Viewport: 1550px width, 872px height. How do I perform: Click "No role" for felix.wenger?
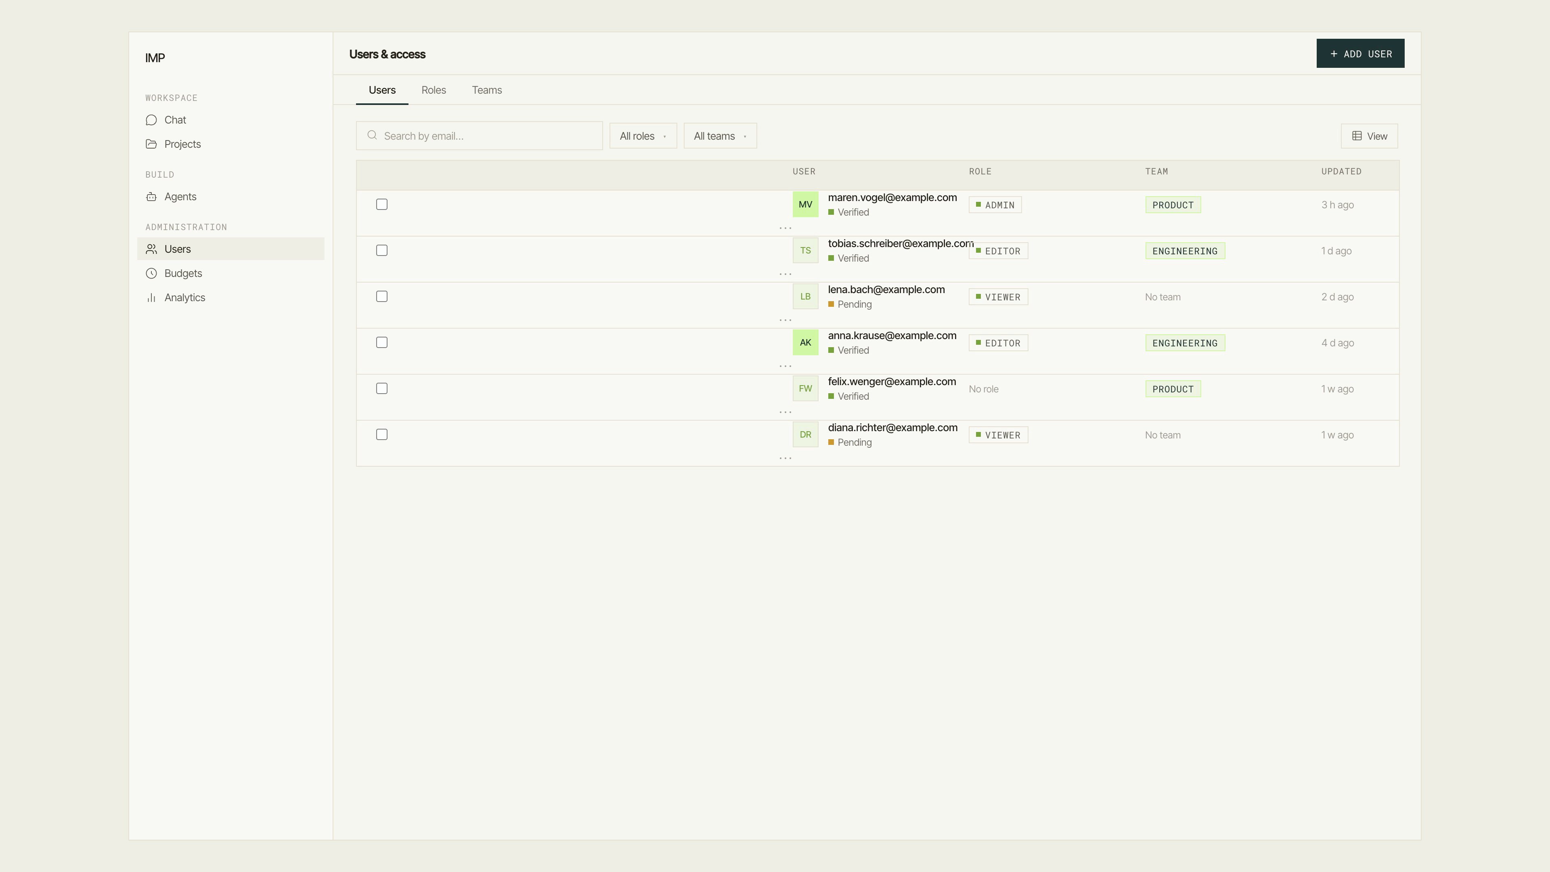coord(983,389)
